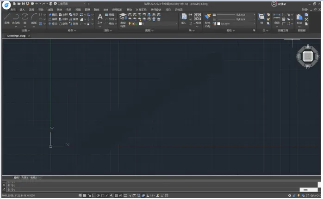The height and width of the screenshot is (199, 323).
Task: Toggle snap mode in status bar
Action: coord(80,195)
